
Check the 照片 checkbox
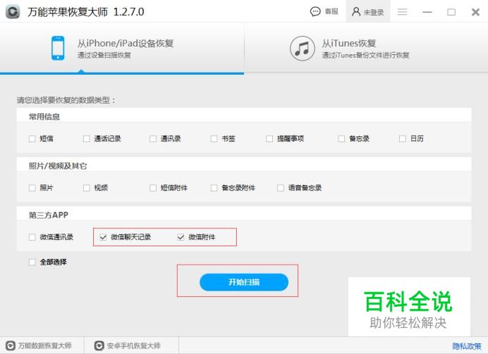coord(32,188)
